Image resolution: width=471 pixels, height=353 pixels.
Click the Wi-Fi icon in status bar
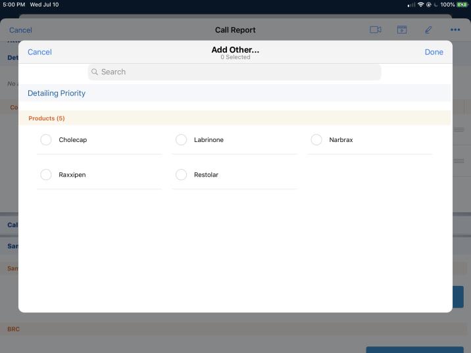tap(420, 5)
